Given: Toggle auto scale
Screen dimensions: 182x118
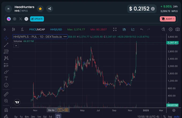Looking at the screenshot, I should [177, 116].
